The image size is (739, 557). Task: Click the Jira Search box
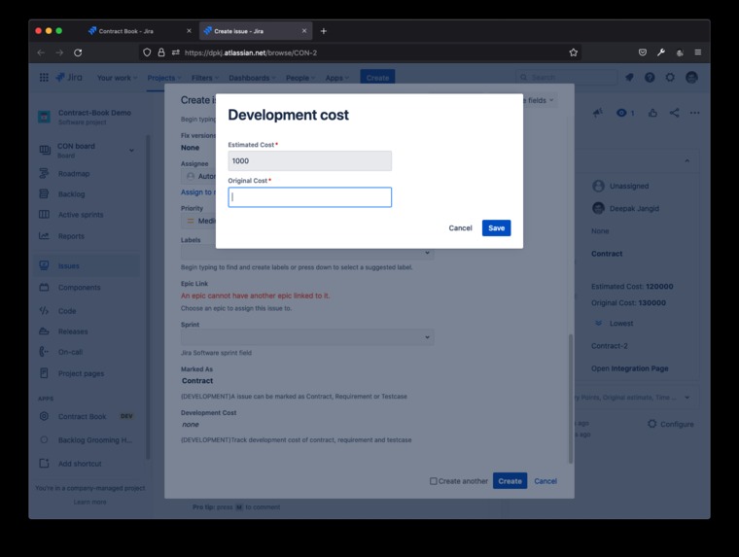coord(567,78)
